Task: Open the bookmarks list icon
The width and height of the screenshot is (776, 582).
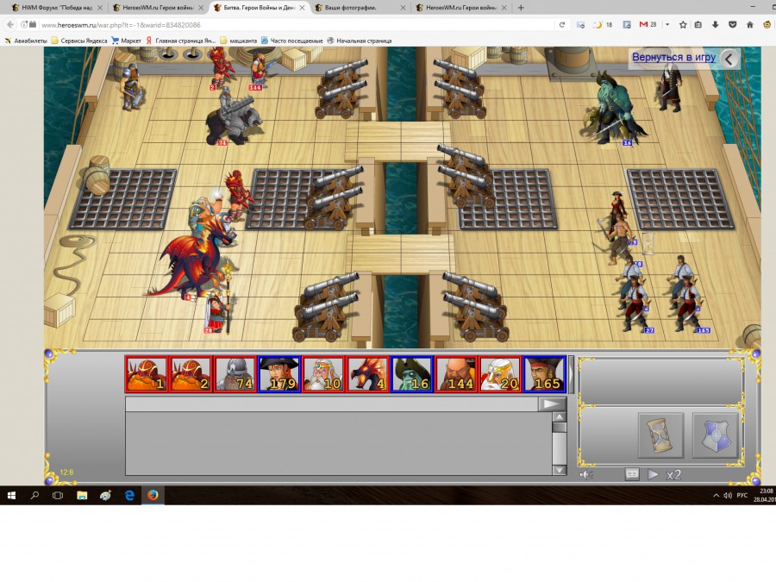Action: tap(698, 25)
